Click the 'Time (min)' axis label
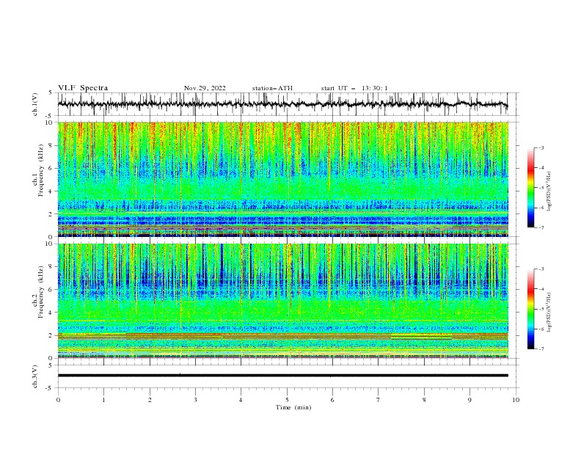This screenshot has width=581, height=449. click(x=293, y=407)
